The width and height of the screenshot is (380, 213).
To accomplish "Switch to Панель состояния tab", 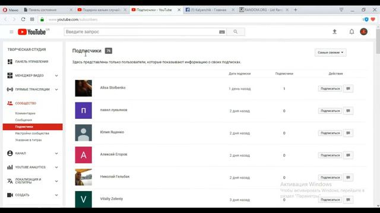I will pos(48,10).
